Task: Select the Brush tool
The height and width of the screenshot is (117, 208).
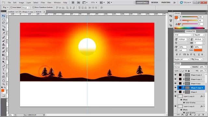Action: 4,41
